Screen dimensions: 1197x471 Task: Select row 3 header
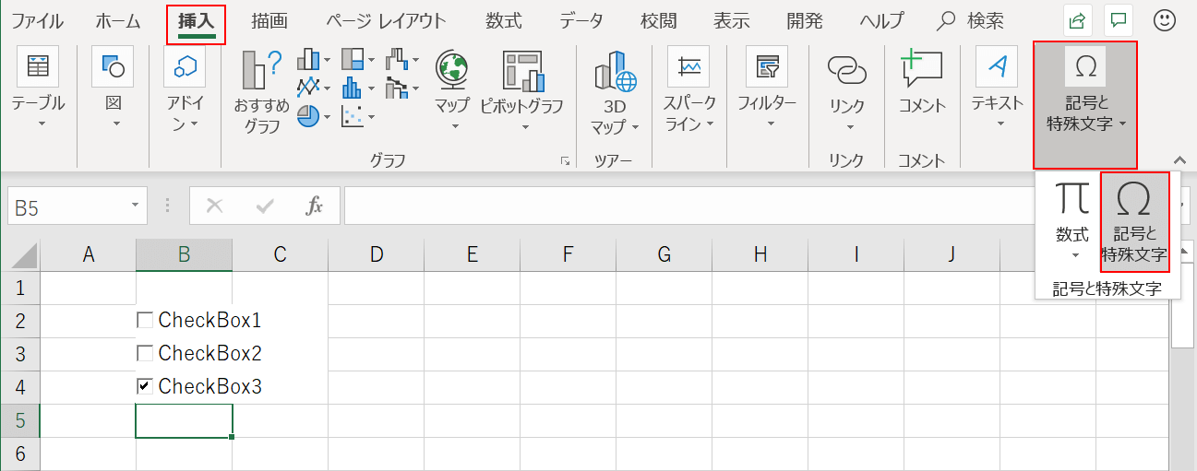20,354
